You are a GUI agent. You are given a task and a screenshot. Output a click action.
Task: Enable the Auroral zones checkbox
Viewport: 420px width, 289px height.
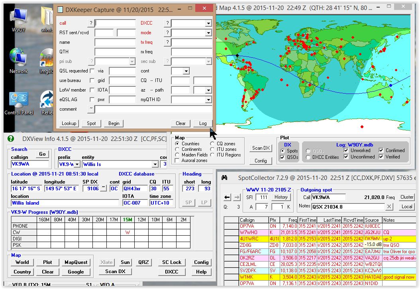(x=177, y=160)
